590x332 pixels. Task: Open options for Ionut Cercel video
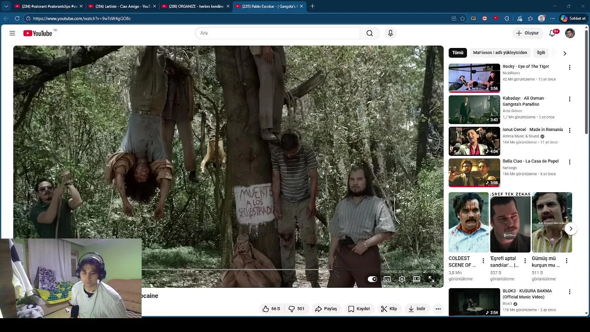pyautogui.click(x=570, y=130)
